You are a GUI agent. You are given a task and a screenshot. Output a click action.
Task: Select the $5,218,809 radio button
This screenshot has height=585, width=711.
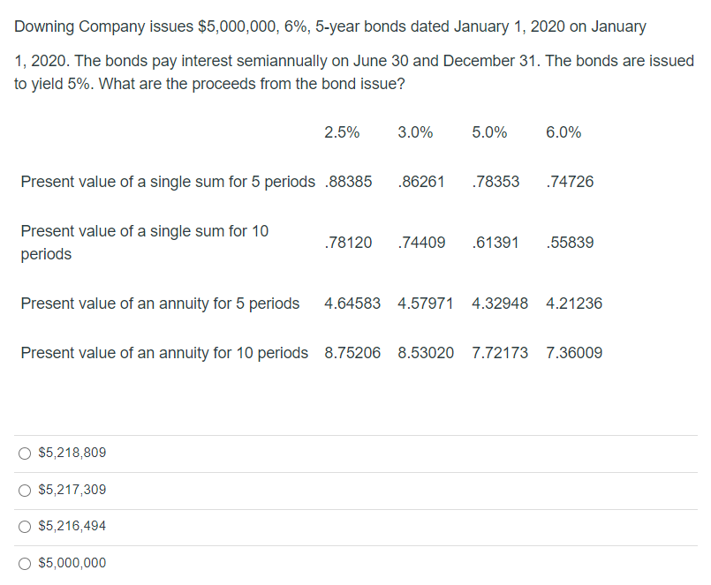click(x=26, y=453)
